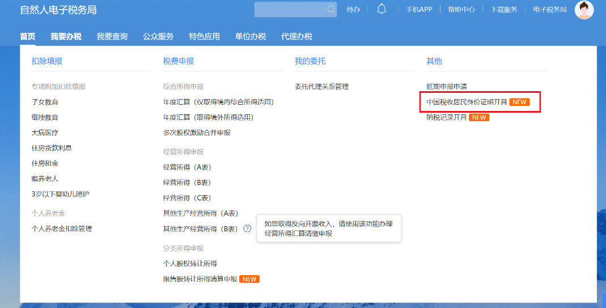Switch to the 首页 tab

(x=27, y=36)
